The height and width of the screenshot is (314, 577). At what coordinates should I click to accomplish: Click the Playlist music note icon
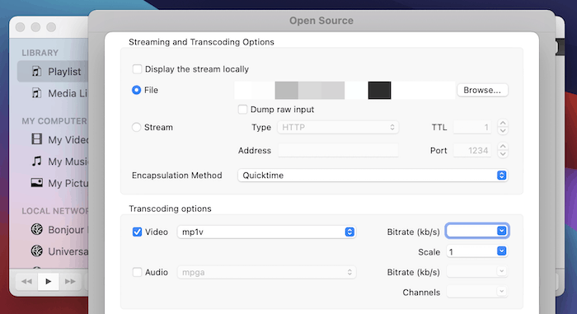pyautogui.click(x=36, y=71)
